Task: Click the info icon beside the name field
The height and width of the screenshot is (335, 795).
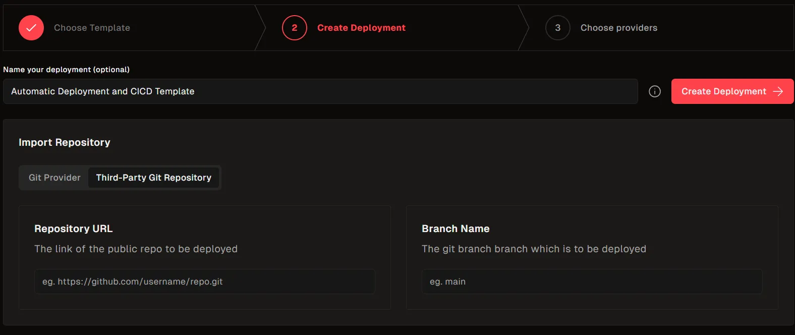Action: point(655,91)
